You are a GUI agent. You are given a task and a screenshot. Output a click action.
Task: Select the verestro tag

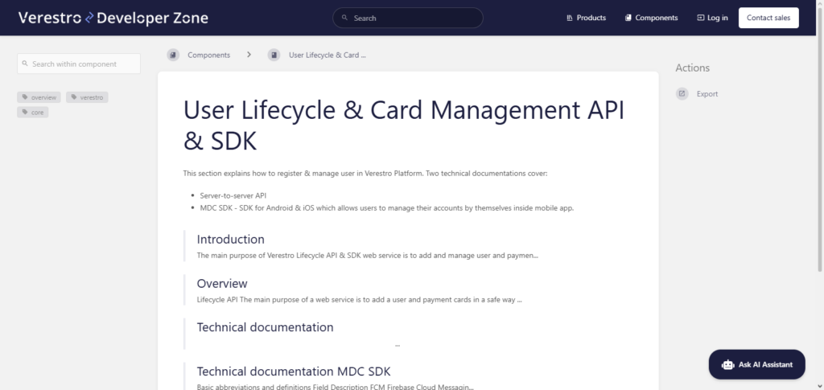[87, 97]
